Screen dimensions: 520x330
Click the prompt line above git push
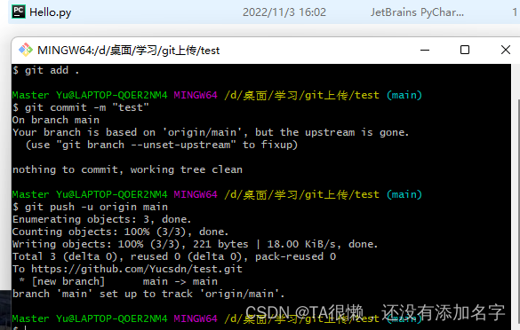tap(217, 194)
